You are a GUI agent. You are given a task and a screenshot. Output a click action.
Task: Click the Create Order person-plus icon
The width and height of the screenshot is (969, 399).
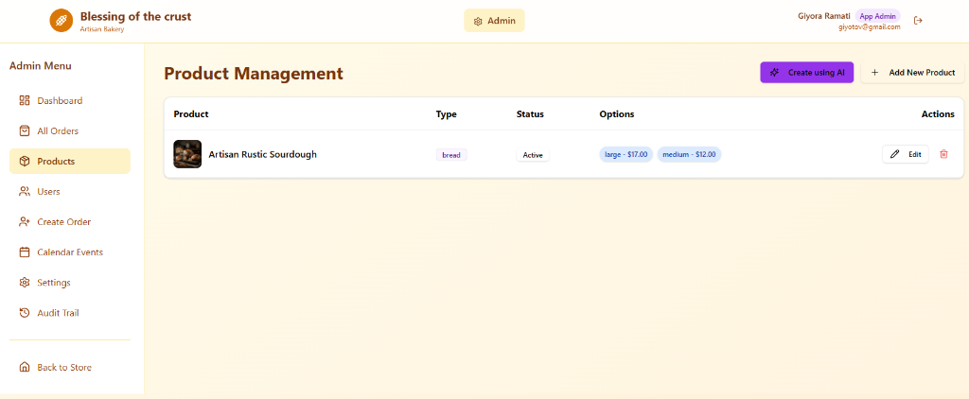point(25,222)
